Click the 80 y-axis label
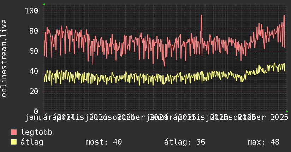Viewport: 291px width, 152px height. click(34, 31)
